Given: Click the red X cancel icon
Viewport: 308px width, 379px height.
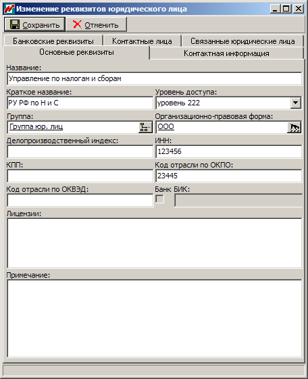Looking at the screenshot, I should (x=77, y=24).
